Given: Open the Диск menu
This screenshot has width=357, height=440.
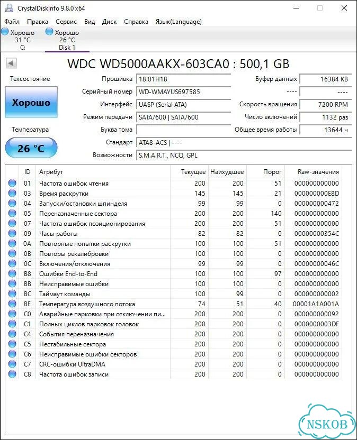Looking at the screenshot, I should coord(109,22).
